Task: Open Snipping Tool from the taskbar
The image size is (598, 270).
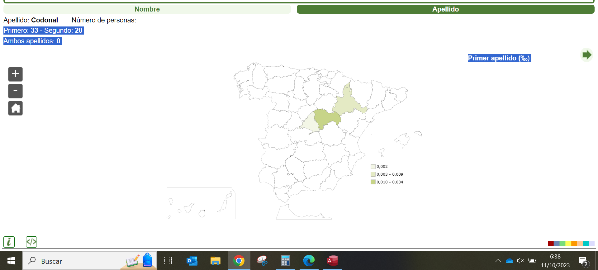Action: click(262, 261)
